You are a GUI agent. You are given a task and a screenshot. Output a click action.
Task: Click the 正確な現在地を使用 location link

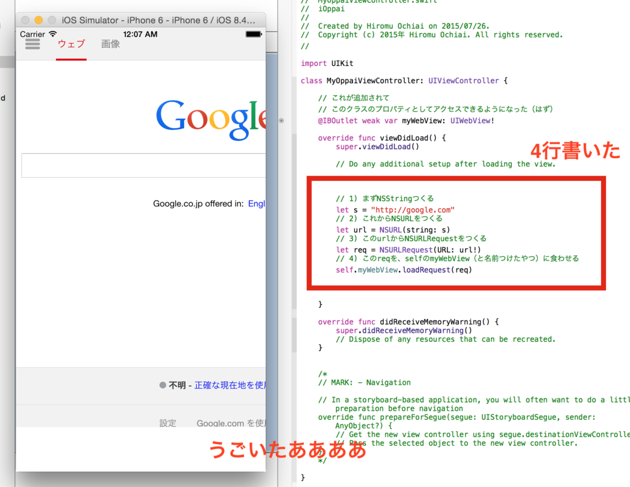coord(230,385)
